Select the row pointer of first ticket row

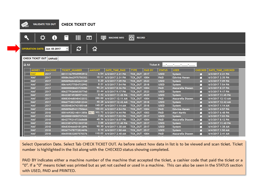[27, 74]
